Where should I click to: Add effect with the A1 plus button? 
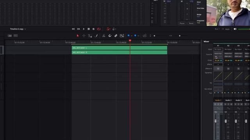coord(218,65)
